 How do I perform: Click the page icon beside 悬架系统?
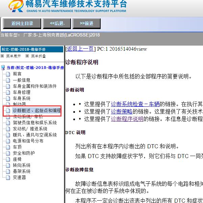8,172
